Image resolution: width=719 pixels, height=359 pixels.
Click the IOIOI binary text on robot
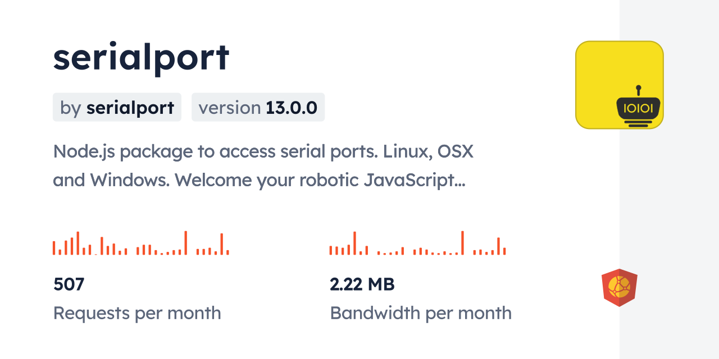coord(638,107)
